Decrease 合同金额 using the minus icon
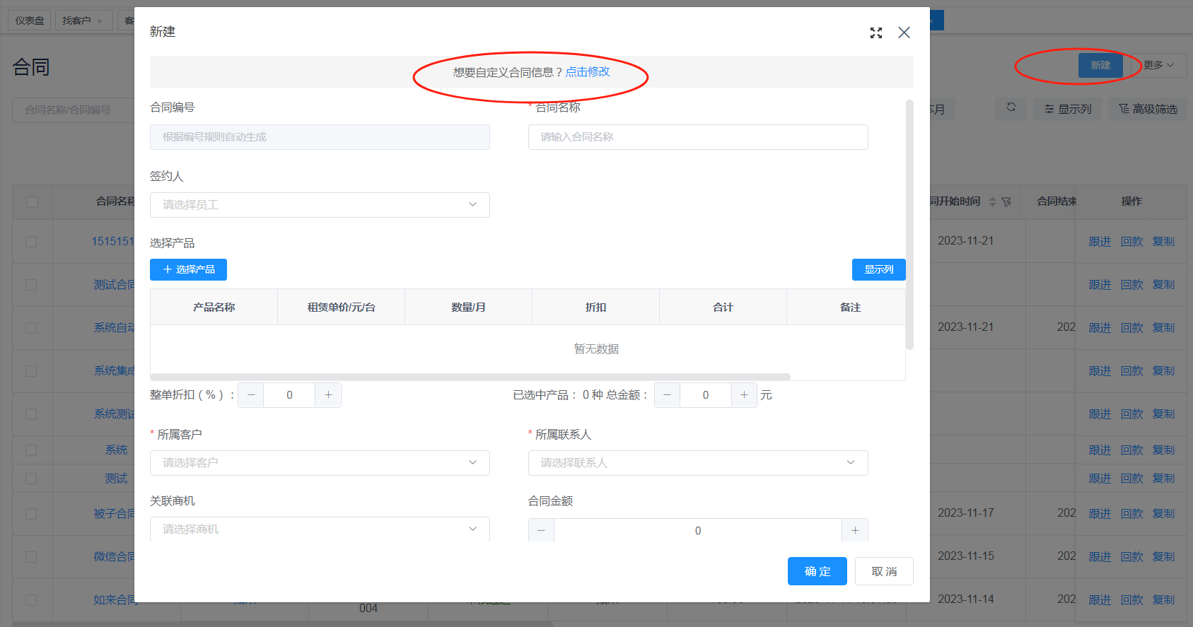This screenshot has height=627, width=1193. pyautogui.click(x=541, y=530)
